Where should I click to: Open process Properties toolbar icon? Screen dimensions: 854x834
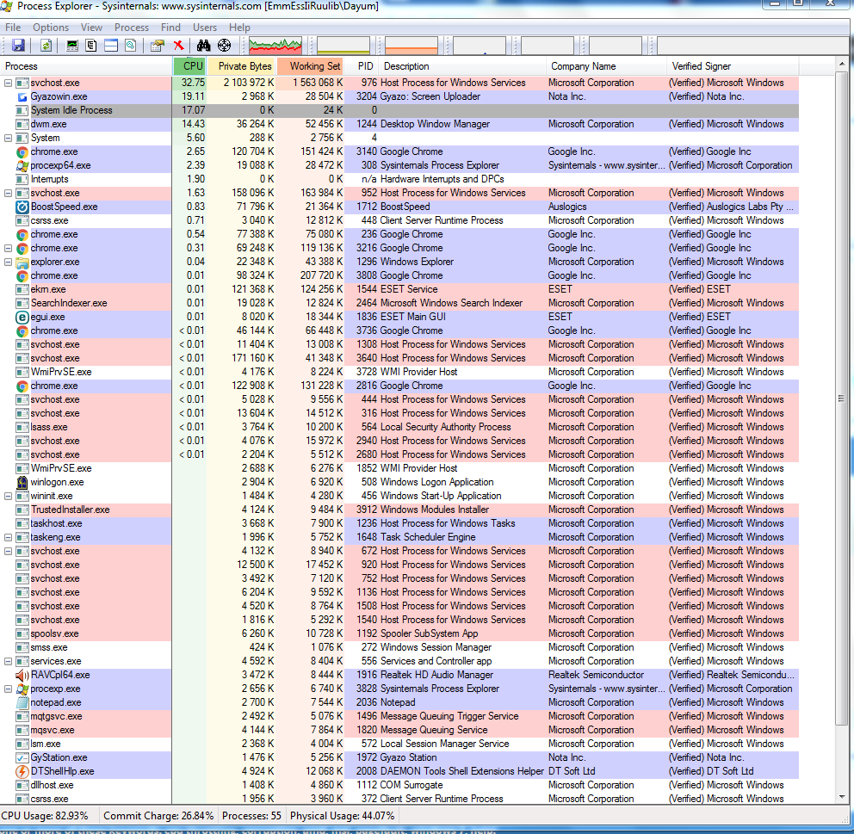[158, 46]
